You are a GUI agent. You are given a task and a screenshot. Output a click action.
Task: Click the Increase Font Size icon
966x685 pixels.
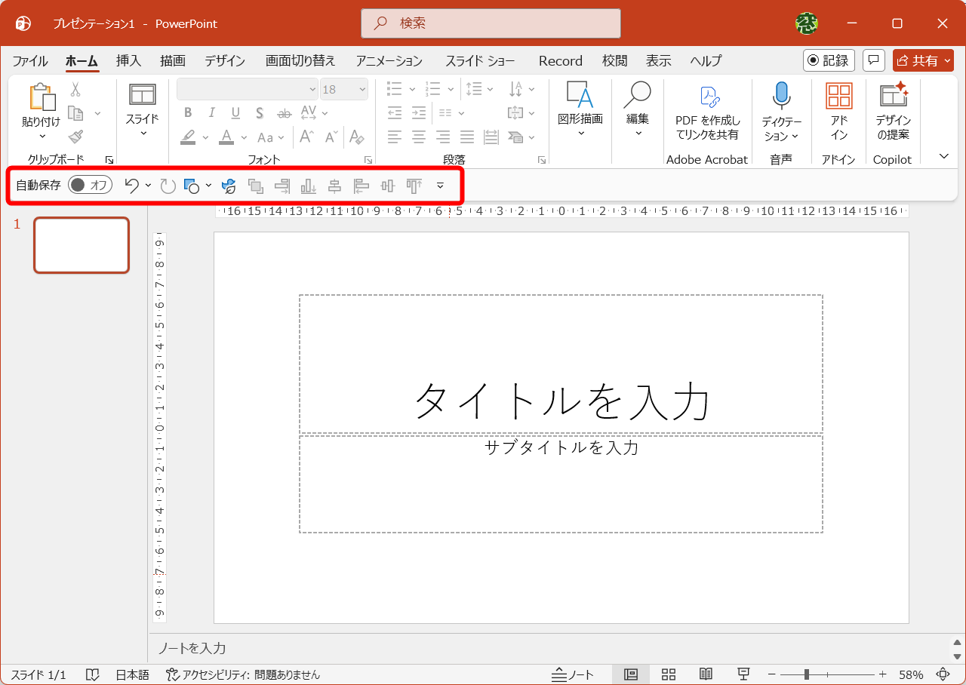tap(306, 137)
